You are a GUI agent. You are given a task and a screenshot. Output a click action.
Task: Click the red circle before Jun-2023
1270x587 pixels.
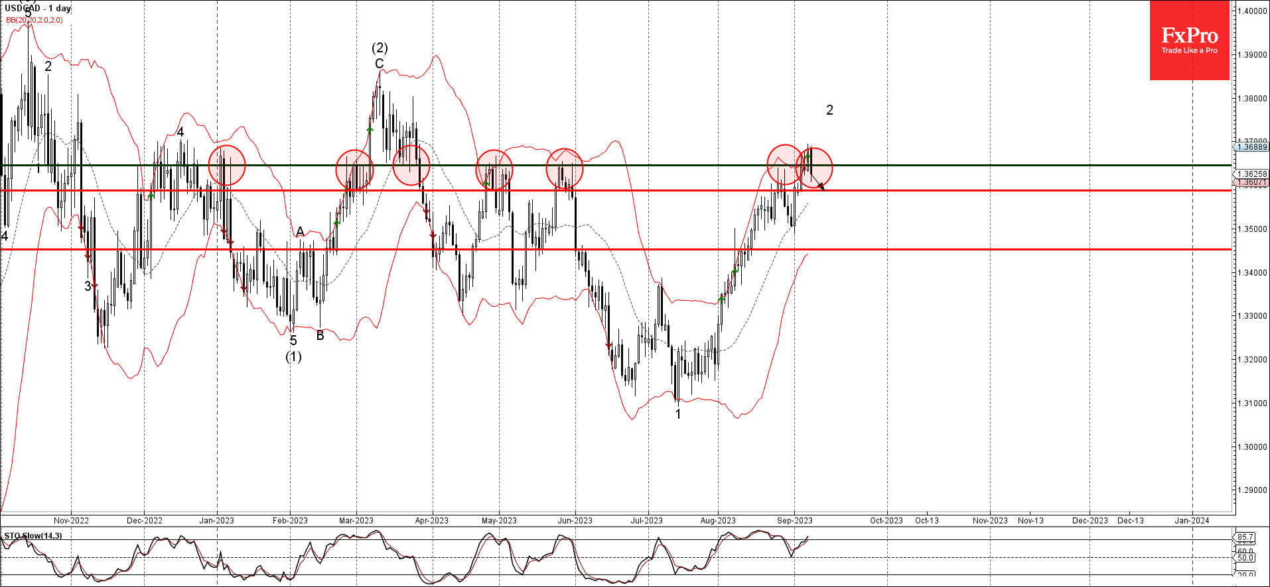pos(565,168)
